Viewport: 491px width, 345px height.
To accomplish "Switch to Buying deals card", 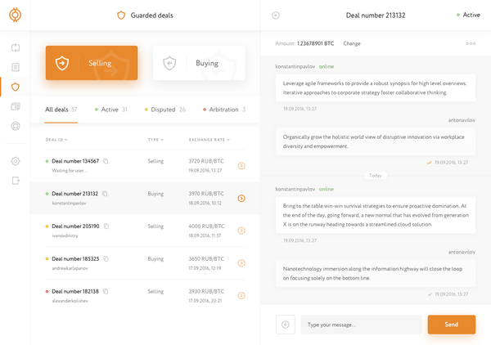I will (199, 63).
